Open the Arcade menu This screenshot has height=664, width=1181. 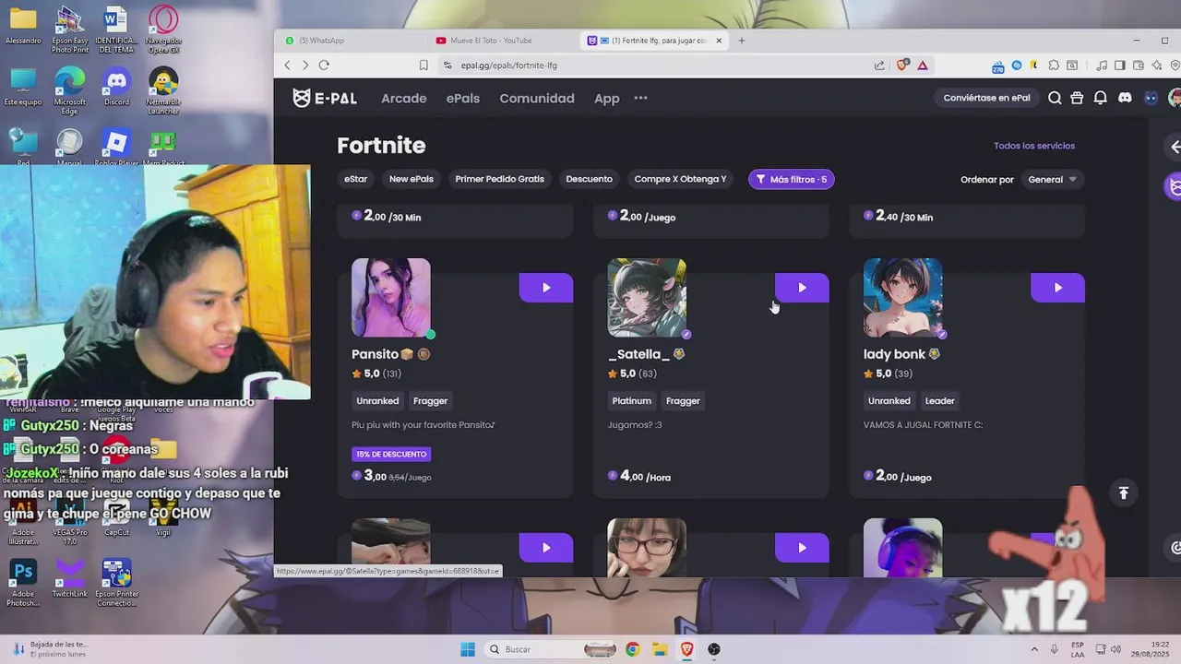404,98
